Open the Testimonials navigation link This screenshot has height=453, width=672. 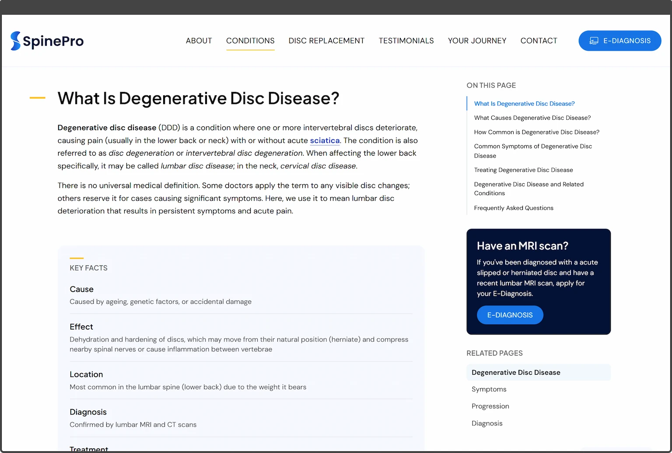tap(406, 41)
